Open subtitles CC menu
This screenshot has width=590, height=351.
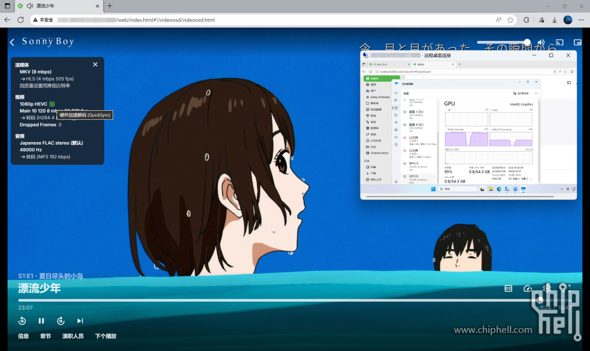[x=508, y=288]
